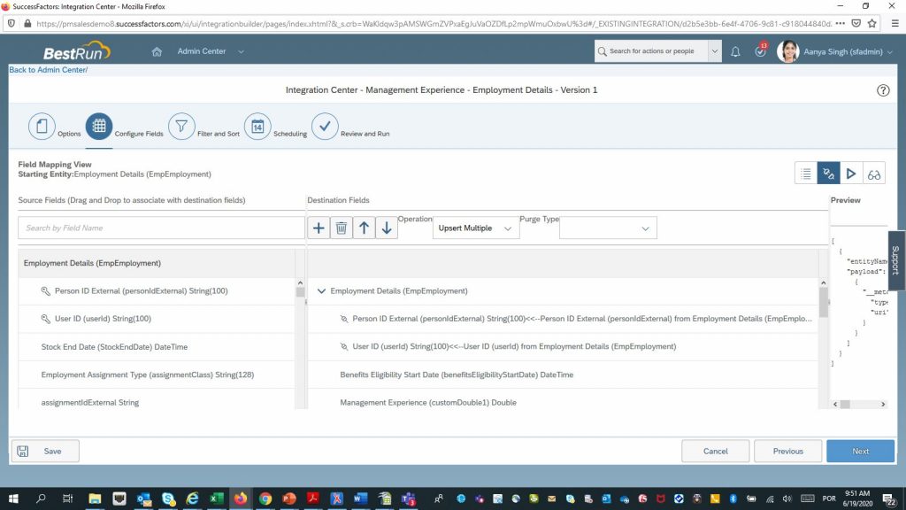Select source field Employment Assignment Type
The image size is (906, 510).
point(156,375)
